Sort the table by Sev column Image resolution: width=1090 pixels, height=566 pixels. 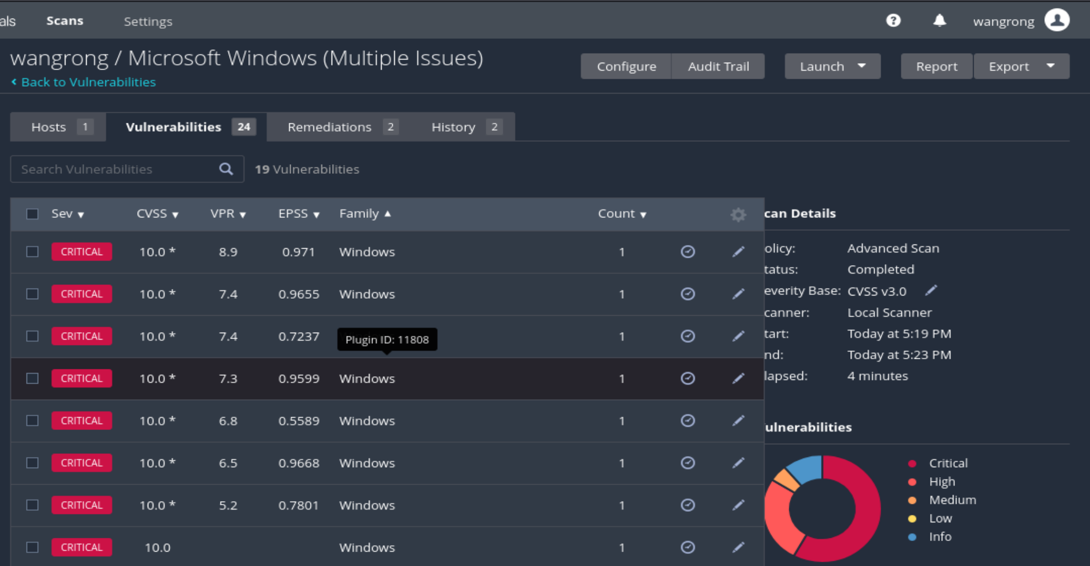pos(67,214)
